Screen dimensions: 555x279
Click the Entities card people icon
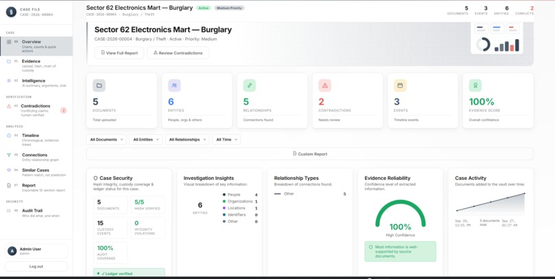point(174,85)
